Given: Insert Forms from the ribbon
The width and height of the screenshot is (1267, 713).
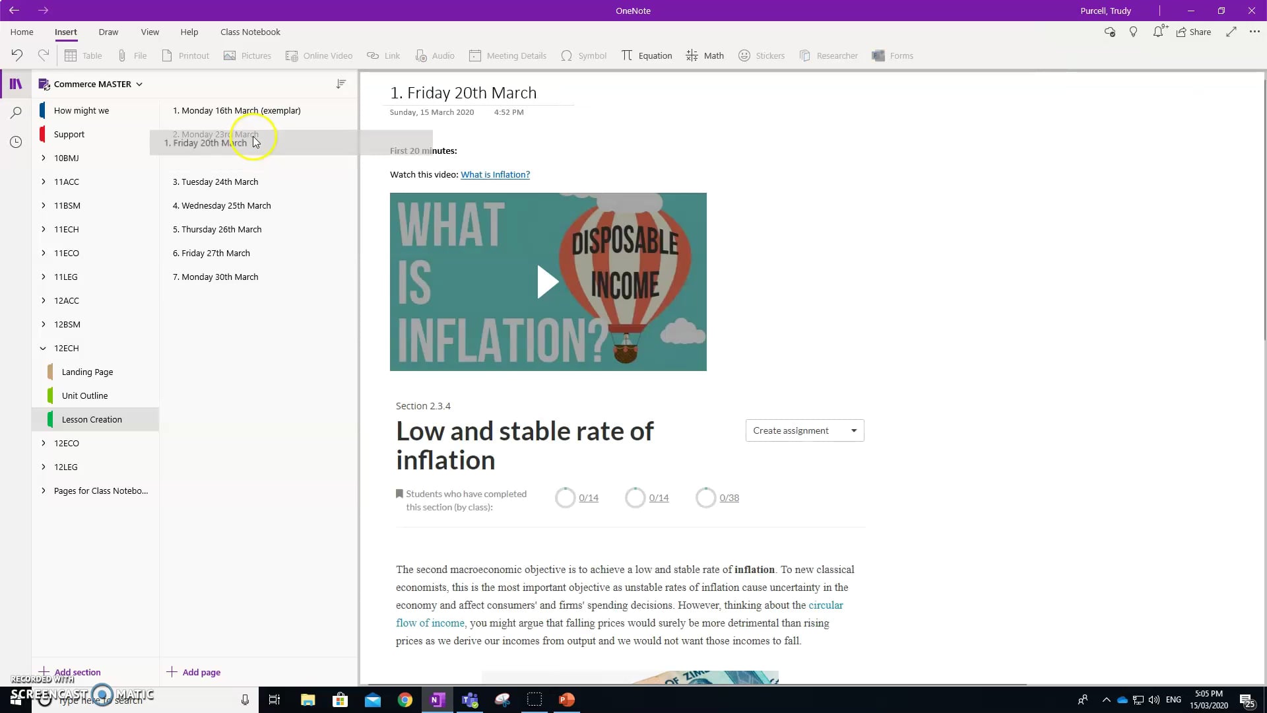Looking at the screenshot, I should (x=892, y=55).
